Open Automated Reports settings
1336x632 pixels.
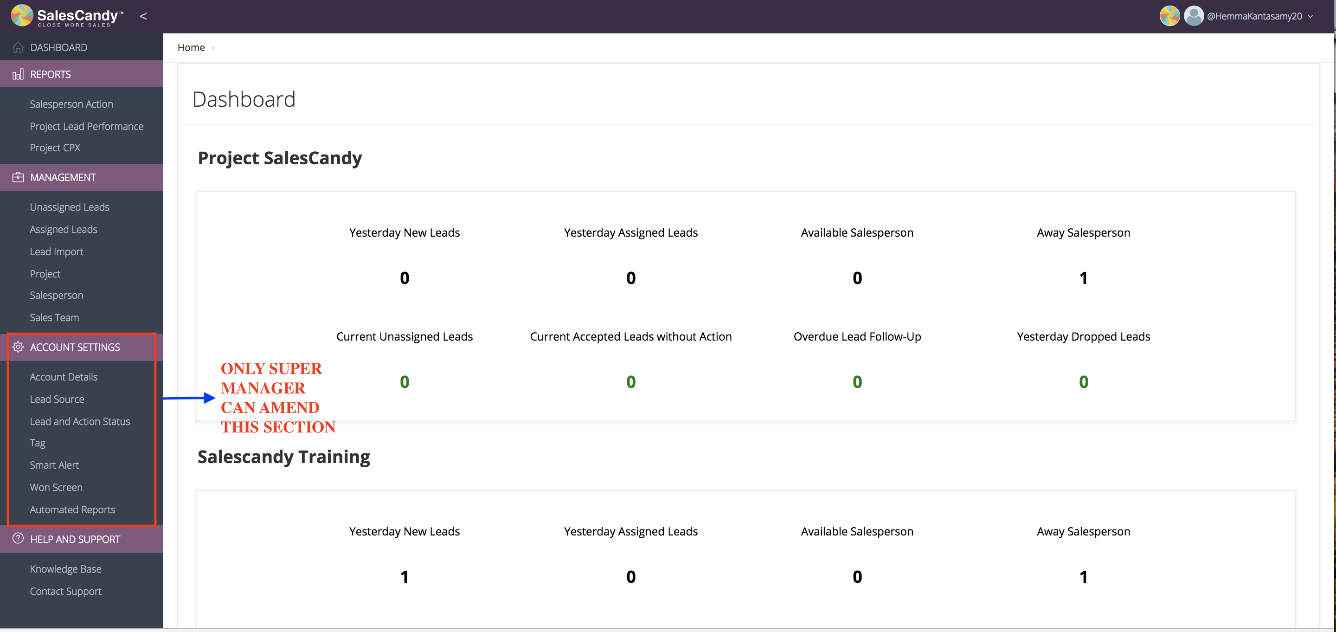click(72, 509)
